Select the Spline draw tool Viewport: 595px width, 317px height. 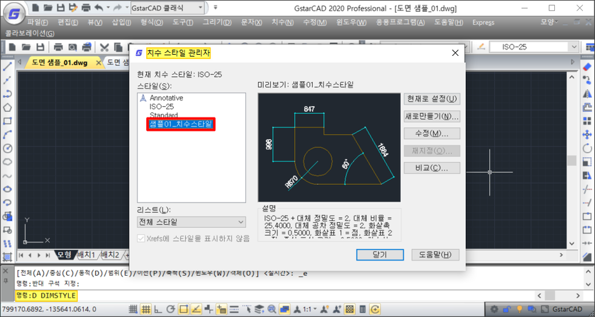[x=7, y=175]
